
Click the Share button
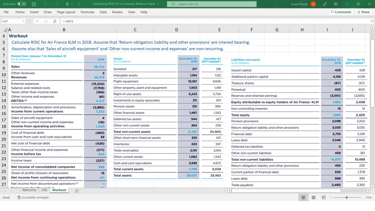[x=363, y=12]
